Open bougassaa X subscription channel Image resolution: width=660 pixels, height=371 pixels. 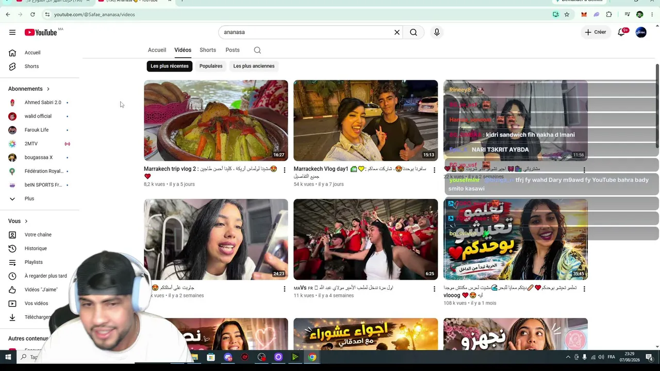point(39,158)
